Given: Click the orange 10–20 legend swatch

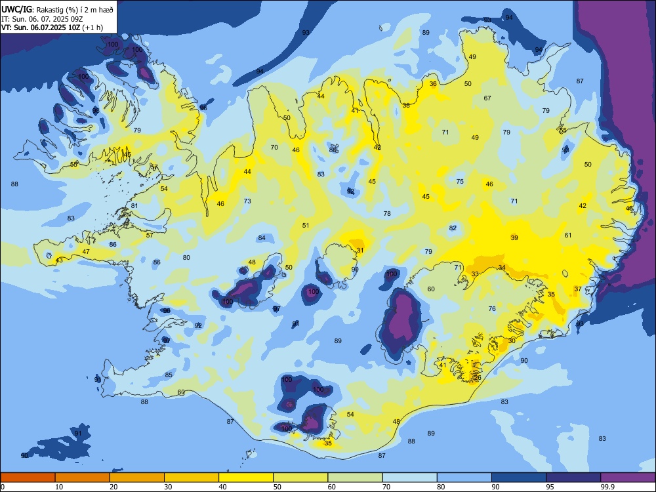Looking at the screenshot, I should point(83,478).
